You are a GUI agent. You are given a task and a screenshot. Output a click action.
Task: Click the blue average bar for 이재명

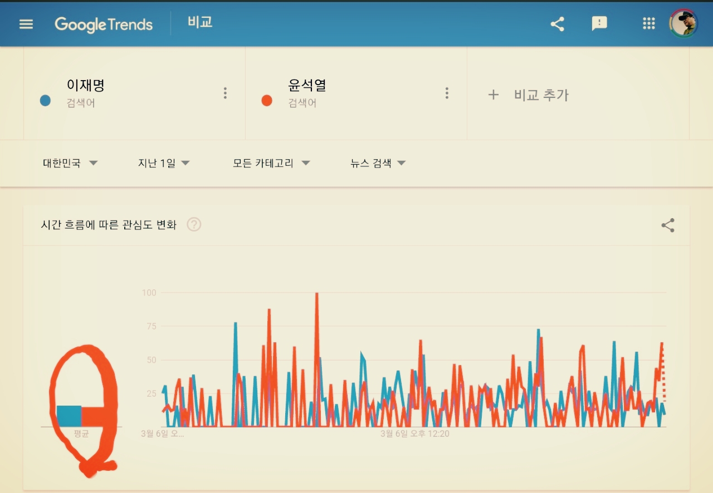click(x=69, y=416)
